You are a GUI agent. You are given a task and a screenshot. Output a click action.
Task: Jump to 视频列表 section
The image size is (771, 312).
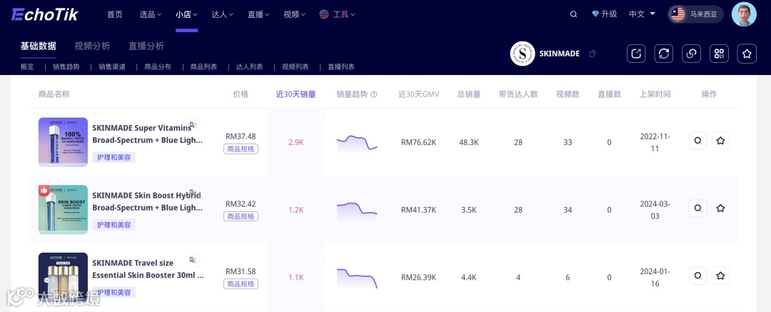(x=295, y=67)
